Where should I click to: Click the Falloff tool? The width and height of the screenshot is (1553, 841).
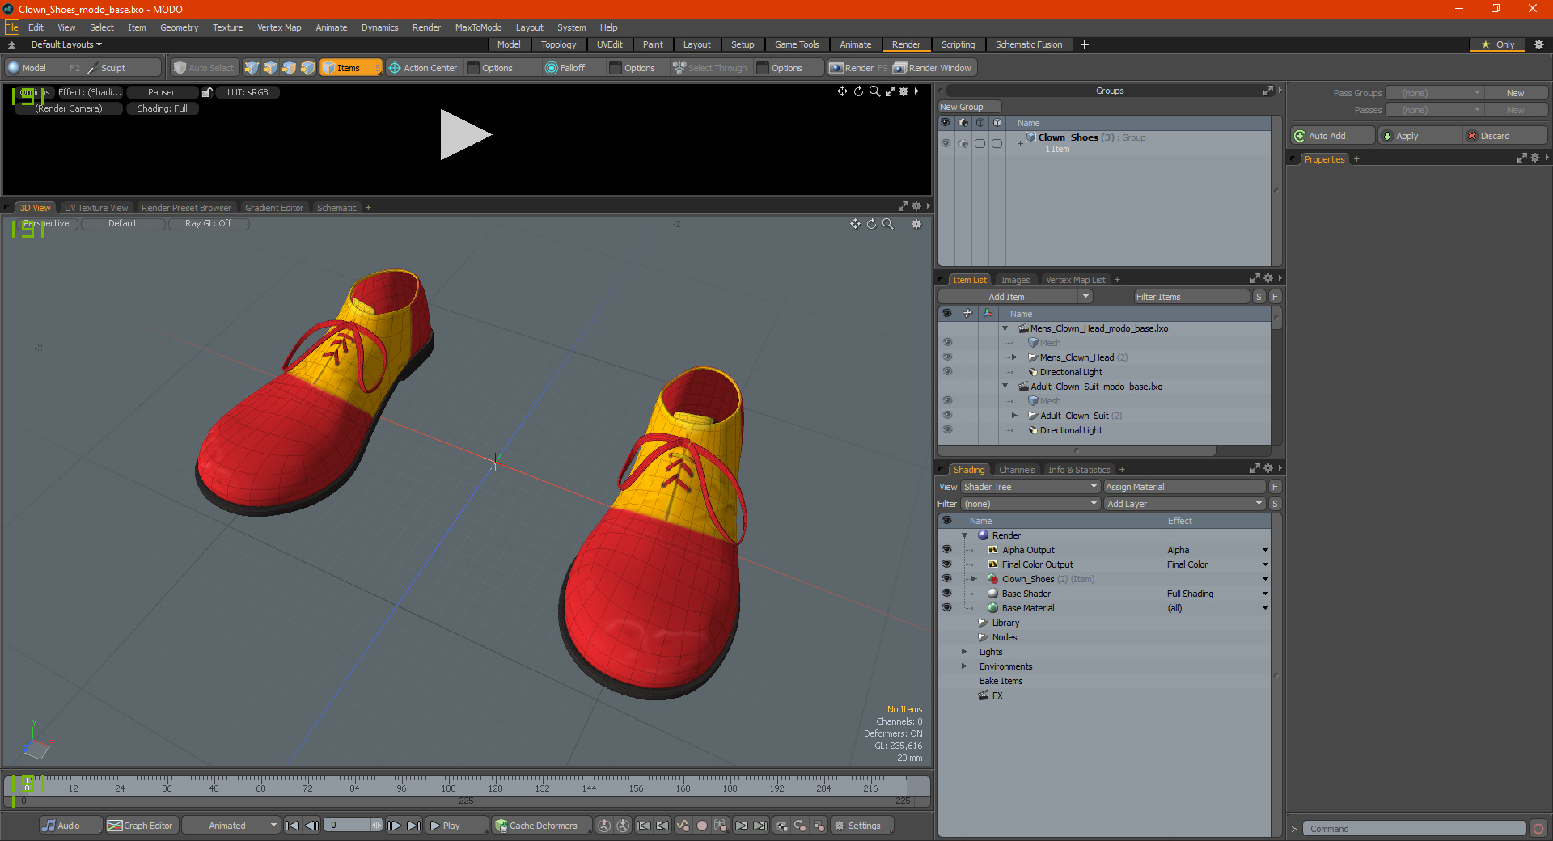click(x=565, y=68)
